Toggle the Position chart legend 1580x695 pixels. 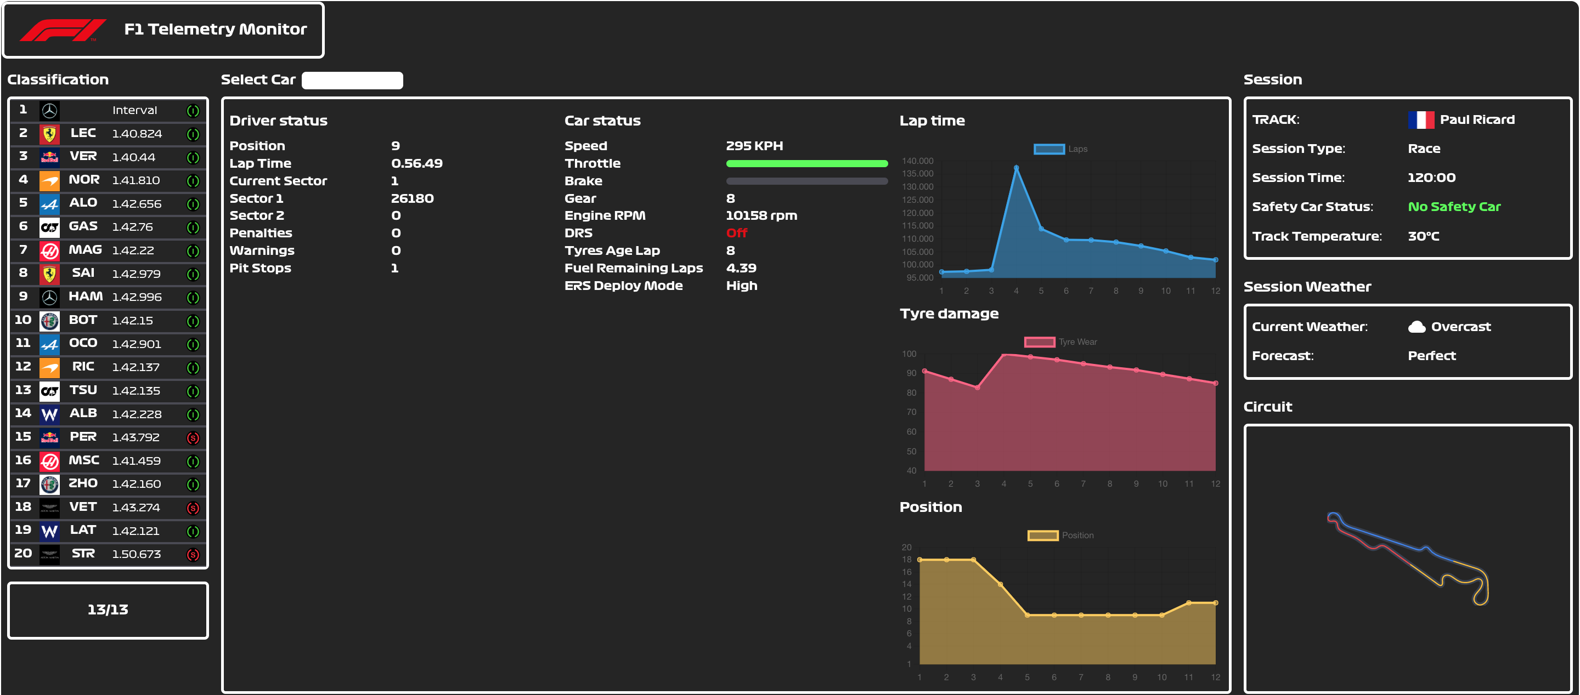pos(1043,535)
